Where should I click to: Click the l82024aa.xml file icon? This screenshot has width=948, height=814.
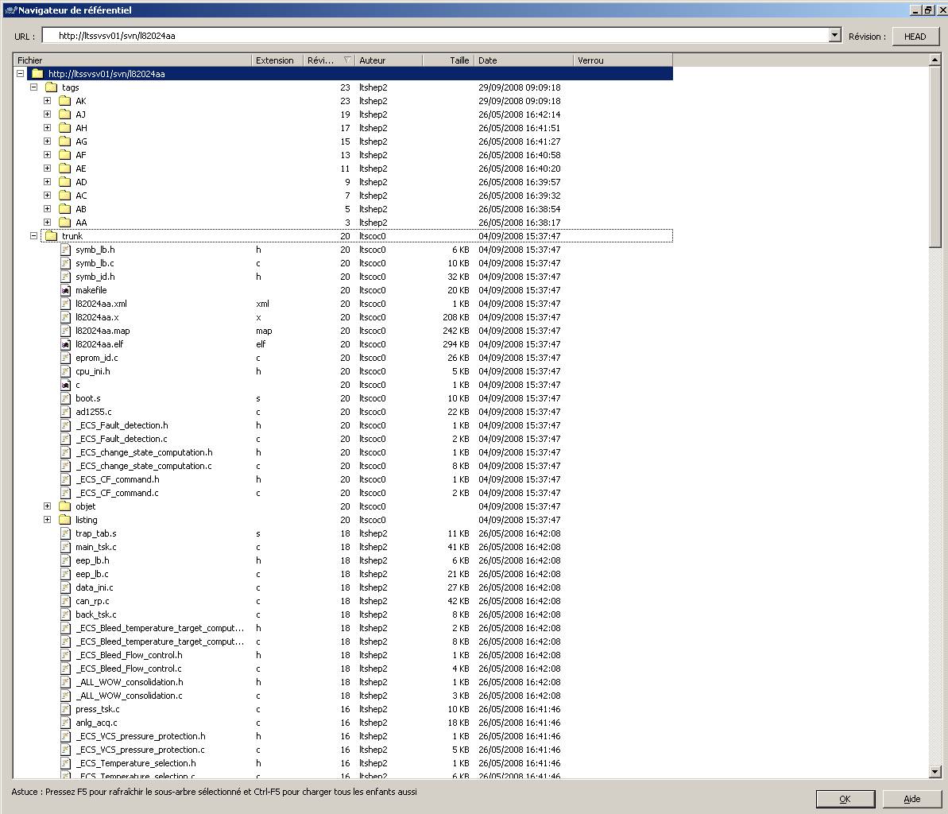coord(65,304)
